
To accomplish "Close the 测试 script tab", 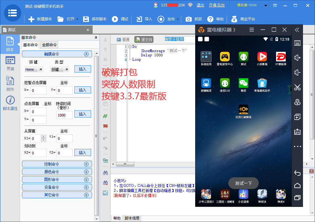I will coord(88,30).
